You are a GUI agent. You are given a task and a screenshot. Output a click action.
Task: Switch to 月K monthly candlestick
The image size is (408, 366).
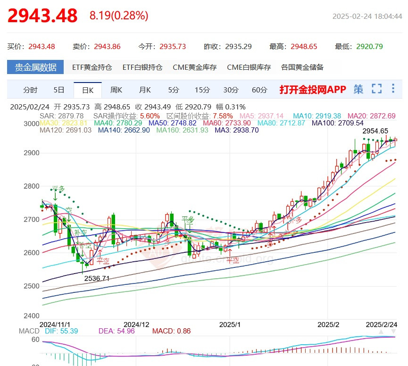coord(145,90)
